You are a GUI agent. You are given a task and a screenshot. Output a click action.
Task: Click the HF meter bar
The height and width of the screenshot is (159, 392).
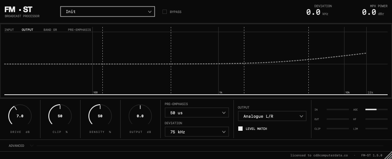pos(376,119)
